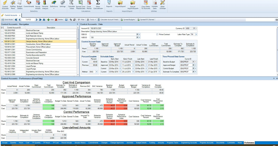The width and height of the screenshot is (278, 146).
Task: Click the Close Period icon
Action: click(89, 5)
